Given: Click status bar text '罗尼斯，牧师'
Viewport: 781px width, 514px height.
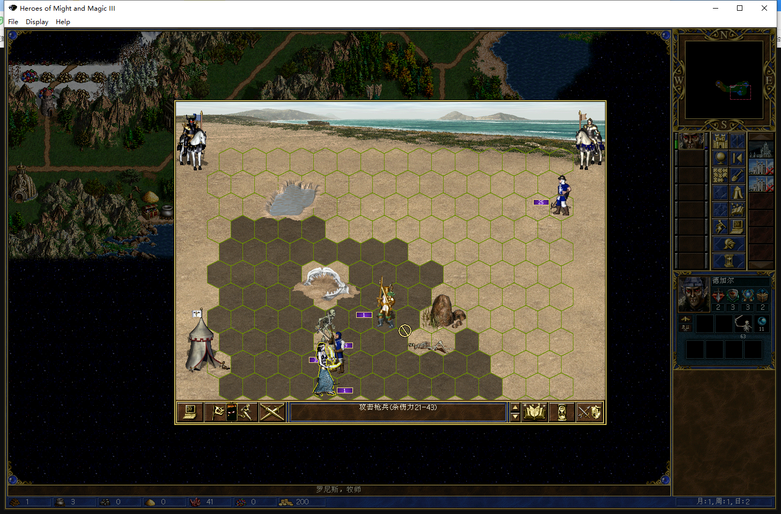Looking at the screenshot, I should (x=338, y=489).
